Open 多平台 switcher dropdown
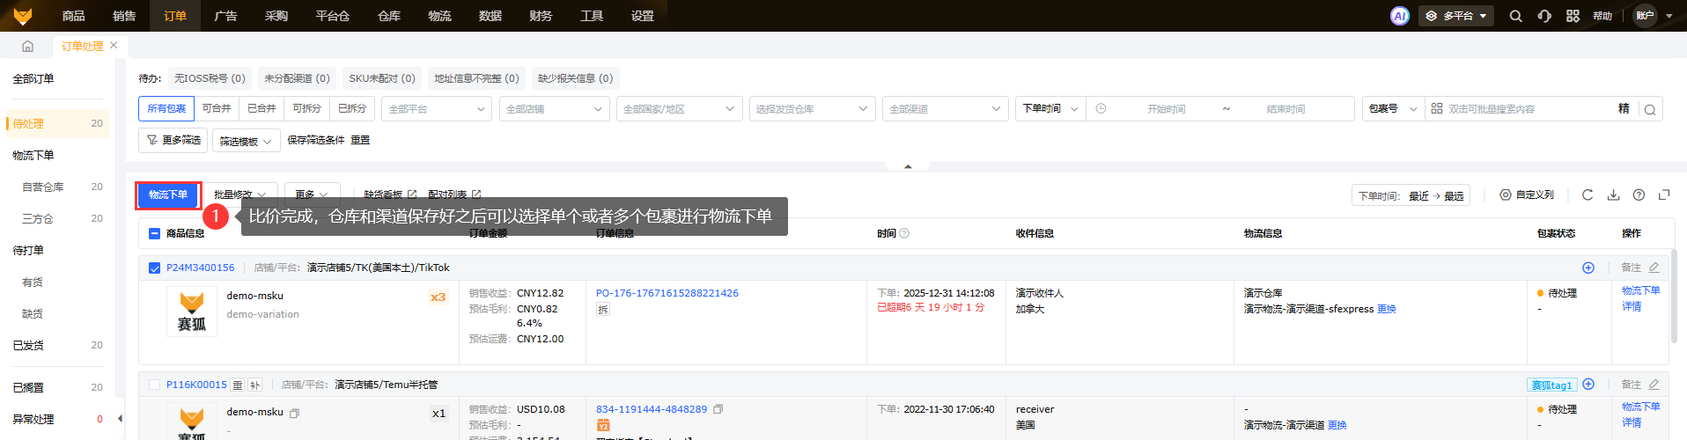Image resolution: width=1687 pixels, height=440 pixels. tap(1456, 16)
